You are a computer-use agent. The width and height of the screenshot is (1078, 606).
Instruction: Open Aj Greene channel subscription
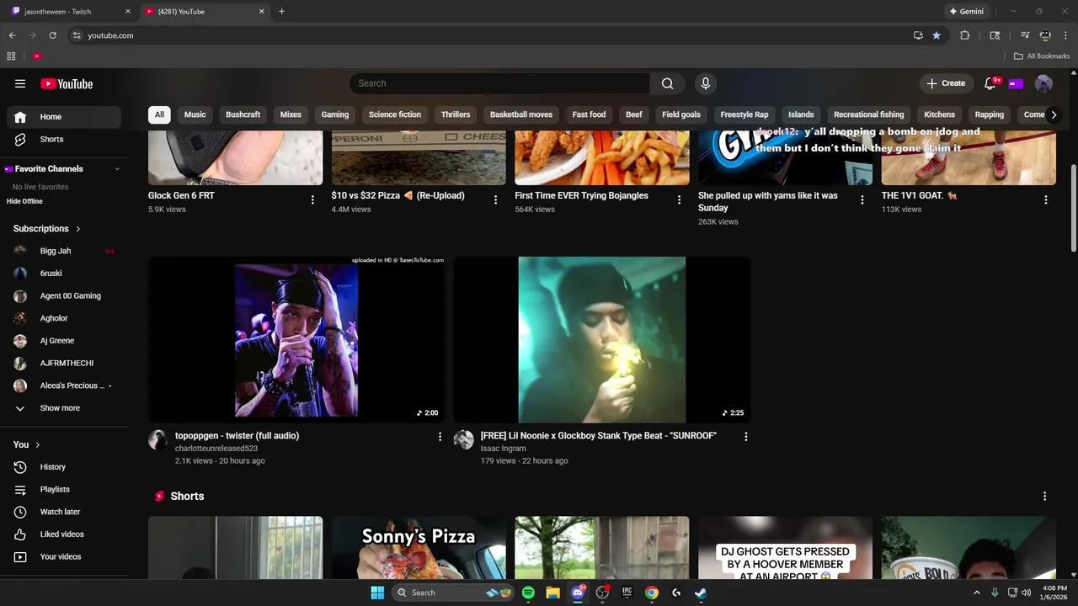(x=64, y=341)
